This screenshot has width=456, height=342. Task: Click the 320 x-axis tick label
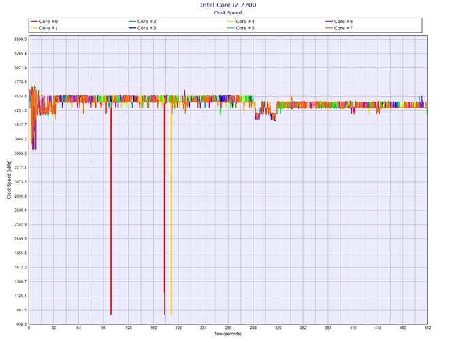click(x=278, y=328)
